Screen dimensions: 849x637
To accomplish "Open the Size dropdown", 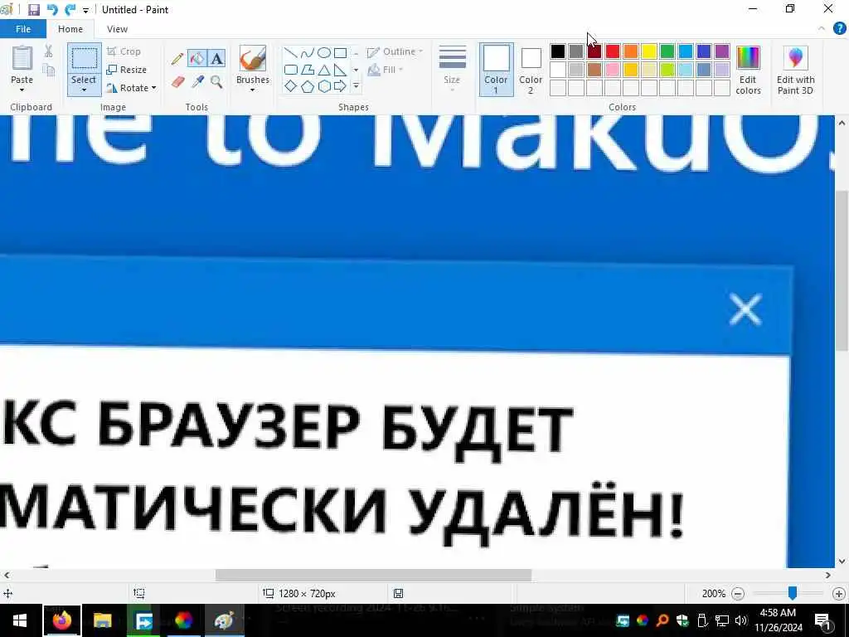I will coord(452,70).
